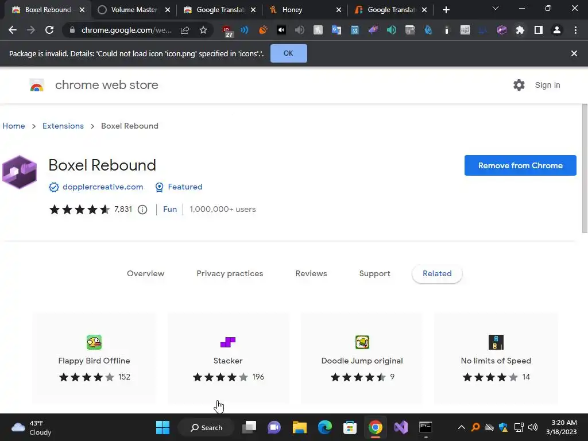Switch to the second Google Translate tab
Screen dimensions: 588x441
(220, 10)
